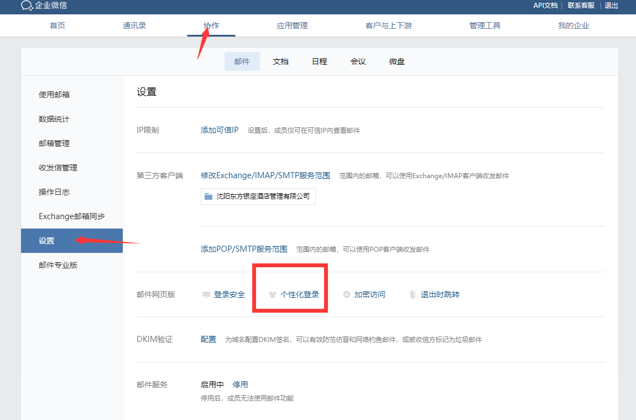Viewport: 636px width, 420px height.
Task: Click the monitor icon beside 登录安全
Action: [206, 294]
